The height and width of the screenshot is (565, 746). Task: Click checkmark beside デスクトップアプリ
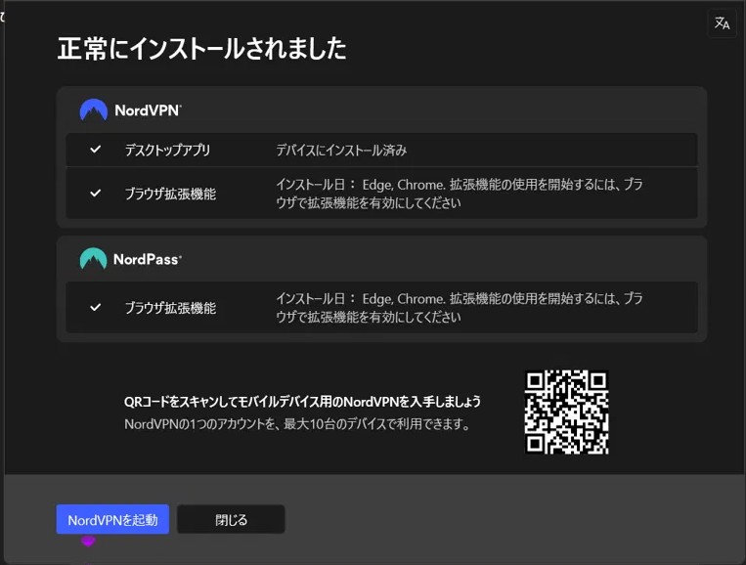point(96,150)
